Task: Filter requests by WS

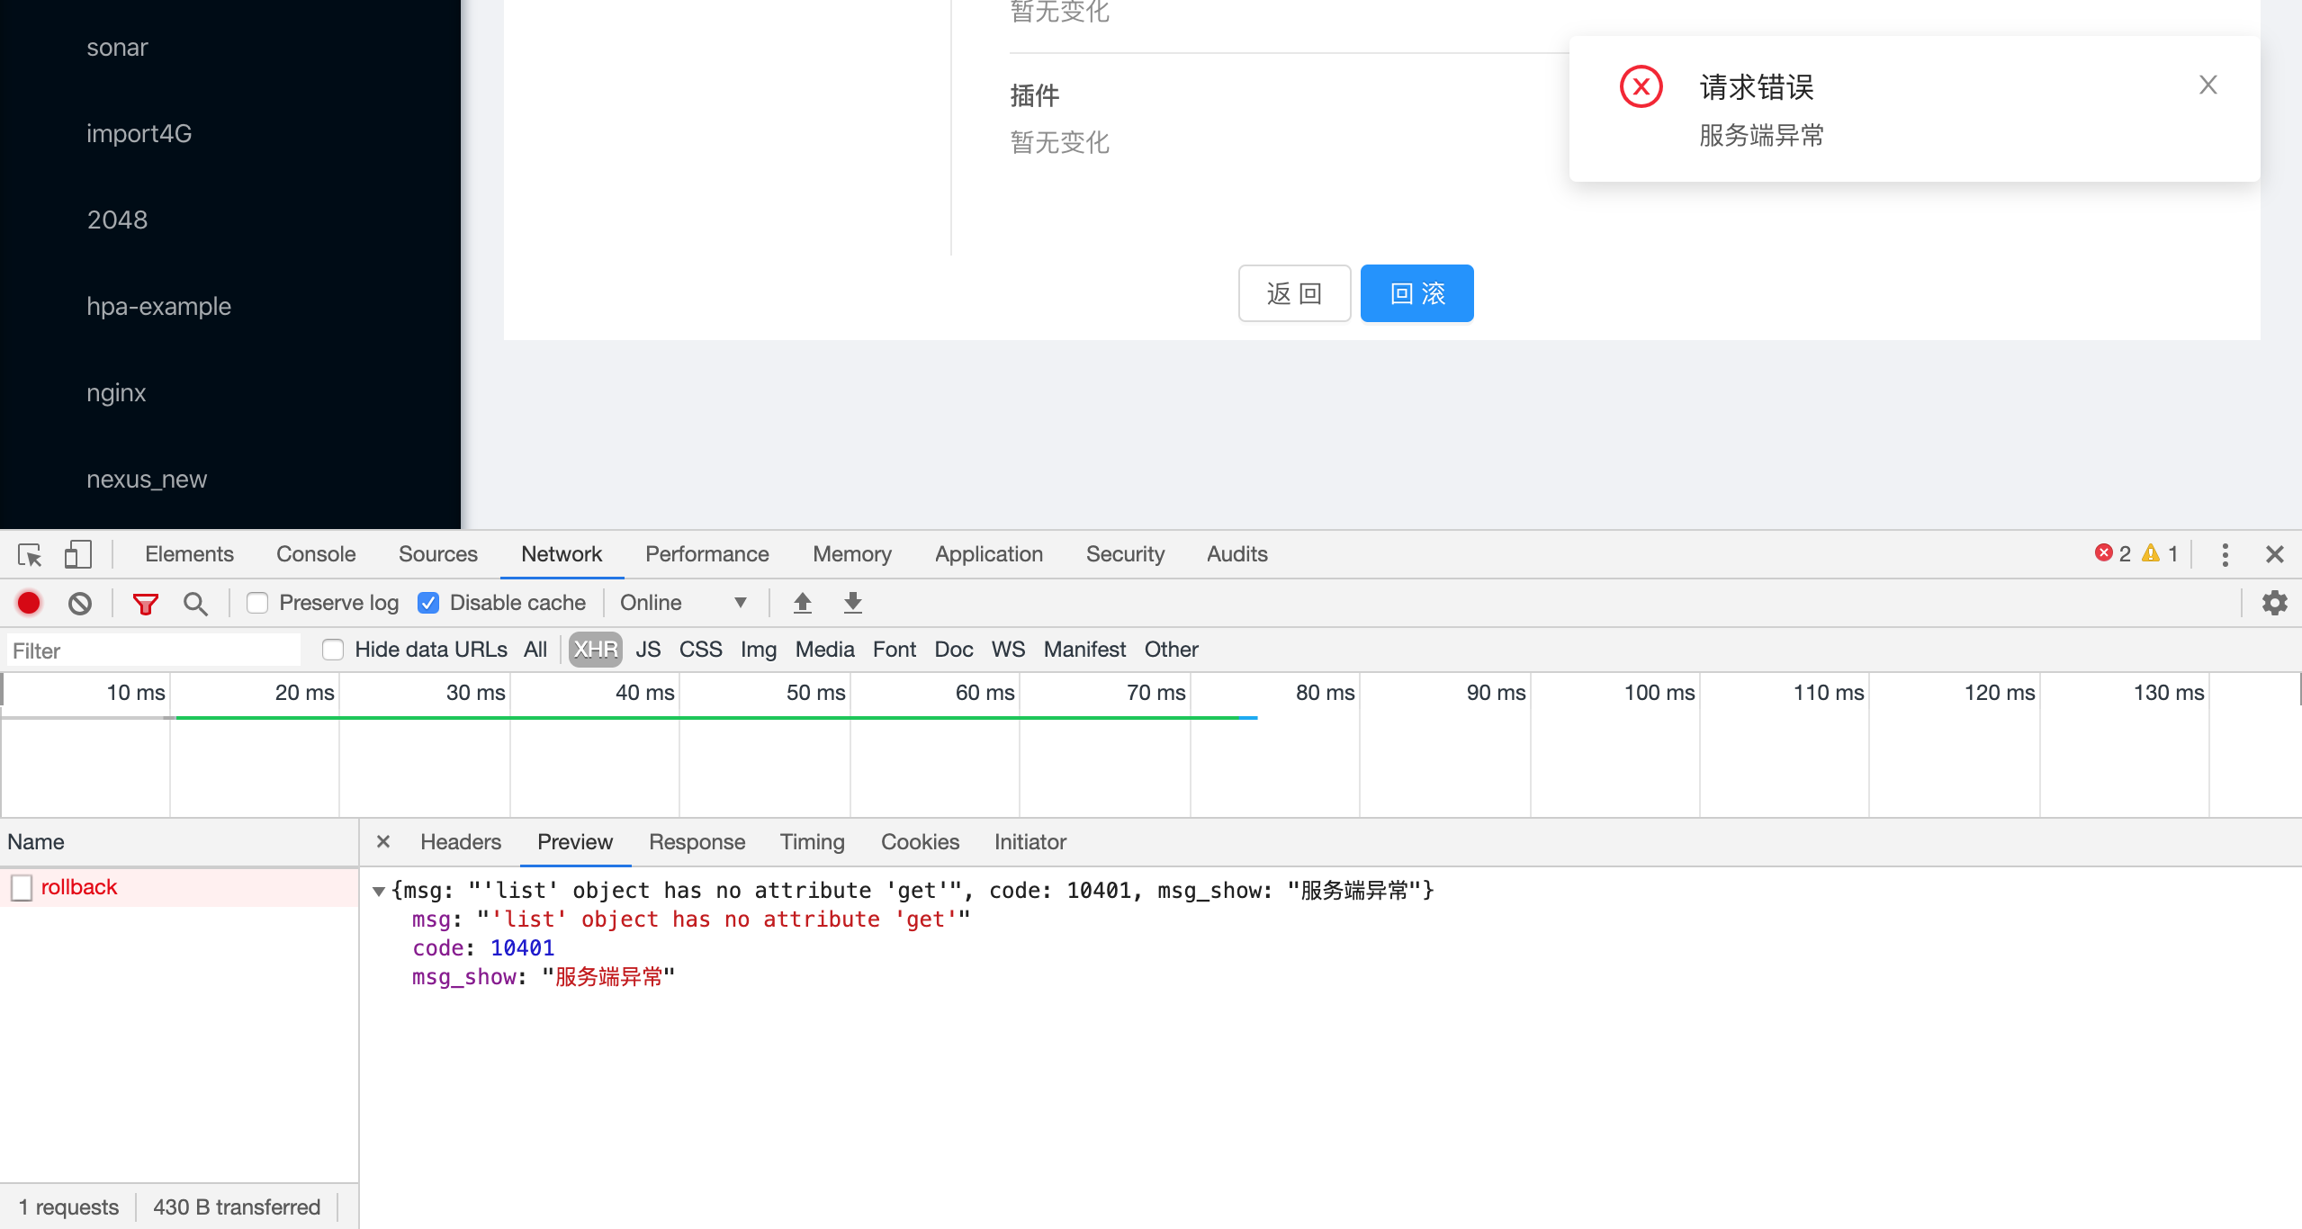Action: coord(1009,650)
